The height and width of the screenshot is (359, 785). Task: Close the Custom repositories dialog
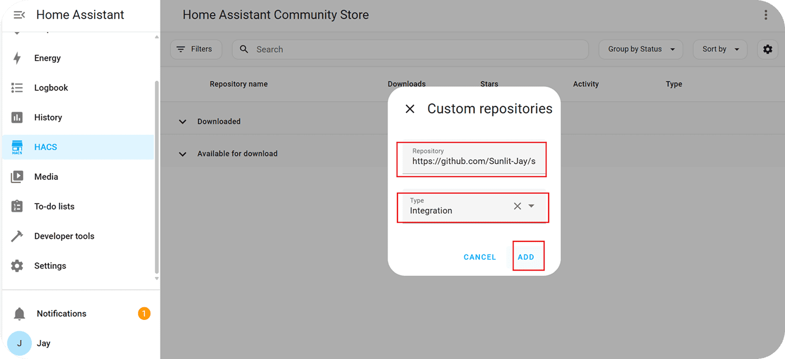pyautogui.click(x=410, y=109)
